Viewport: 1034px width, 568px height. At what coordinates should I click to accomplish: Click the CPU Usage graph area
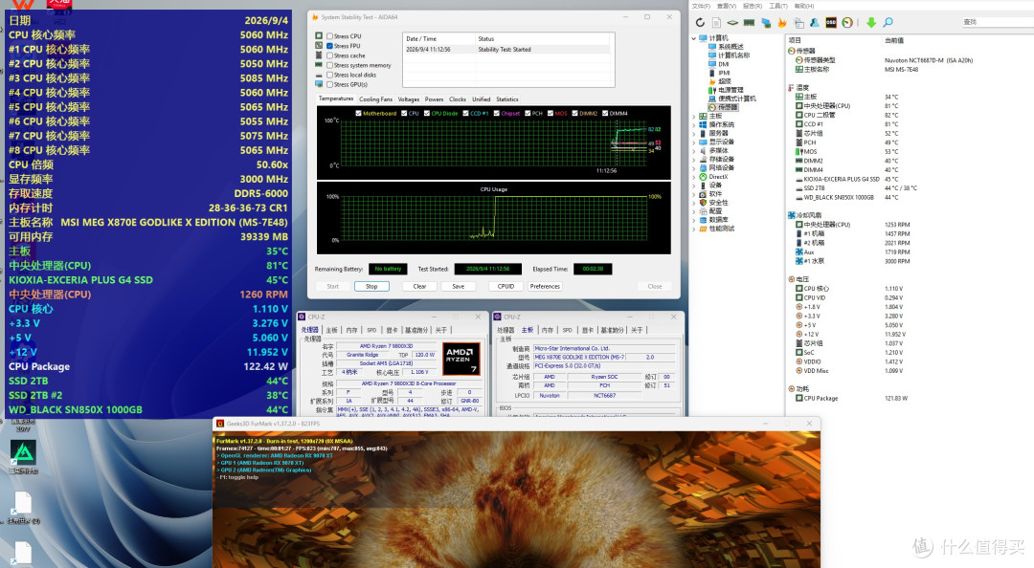pyautogui.click(x=493, y=217)
